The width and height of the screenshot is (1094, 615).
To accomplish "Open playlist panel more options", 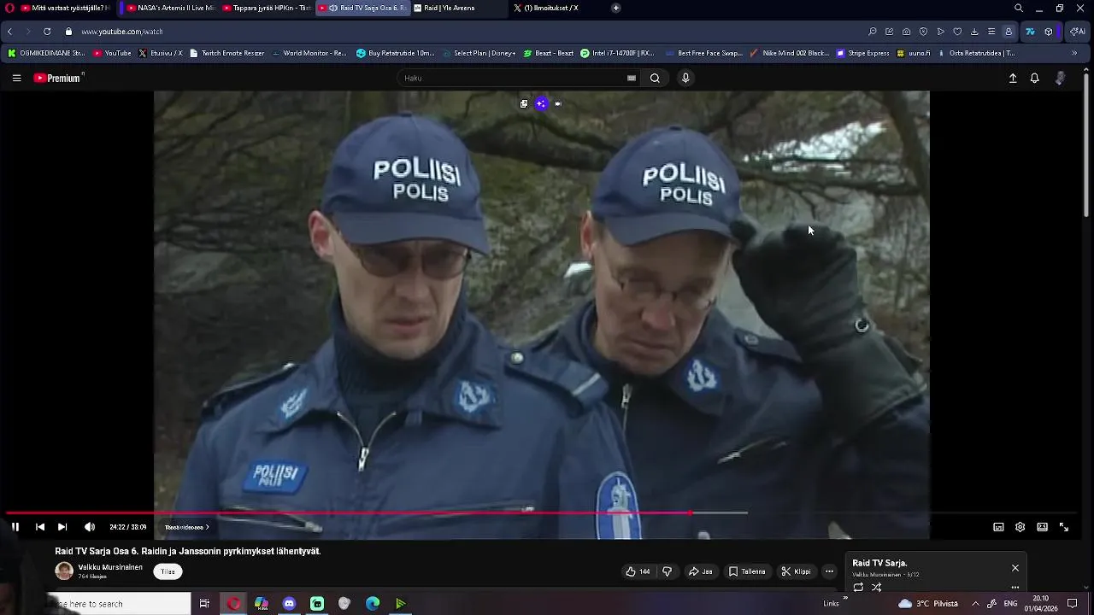I will [x=1015, y=587].
